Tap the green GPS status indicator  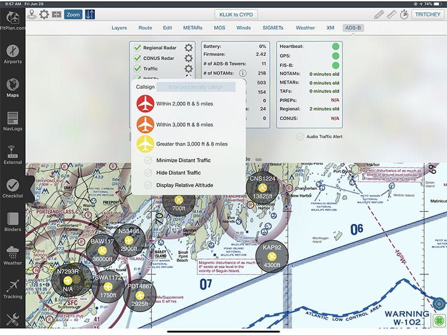tap(336, 56)
